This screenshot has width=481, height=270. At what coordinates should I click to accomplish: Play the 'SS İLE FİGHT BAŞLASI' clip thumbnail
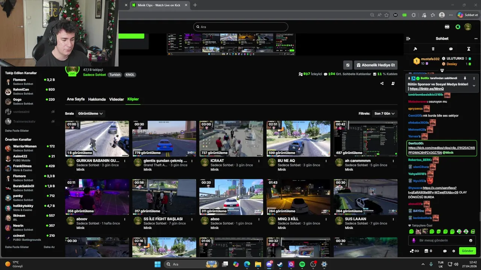(x=164, y=197)
